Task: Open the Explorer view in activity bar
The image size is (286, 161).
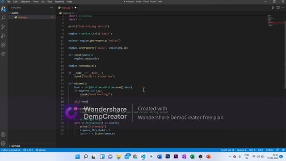Action: [3, 9]
